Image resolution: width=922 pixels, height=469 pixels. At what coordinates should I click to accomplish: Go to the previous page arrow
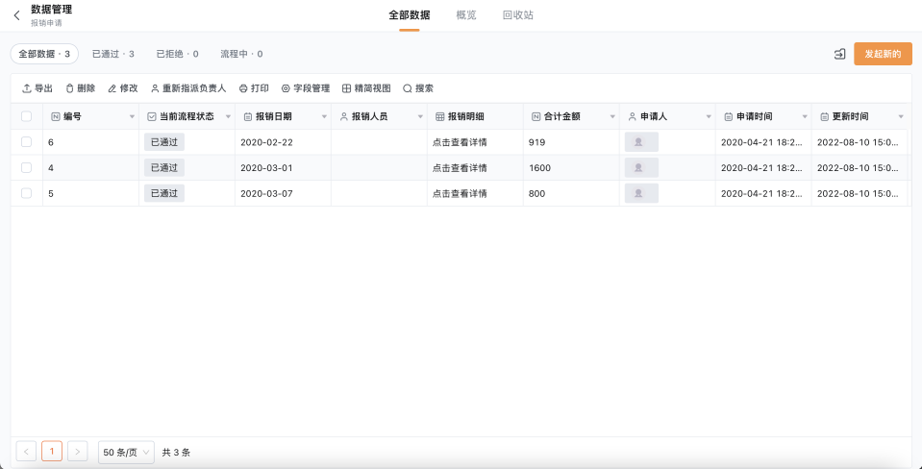pos(27,452)
